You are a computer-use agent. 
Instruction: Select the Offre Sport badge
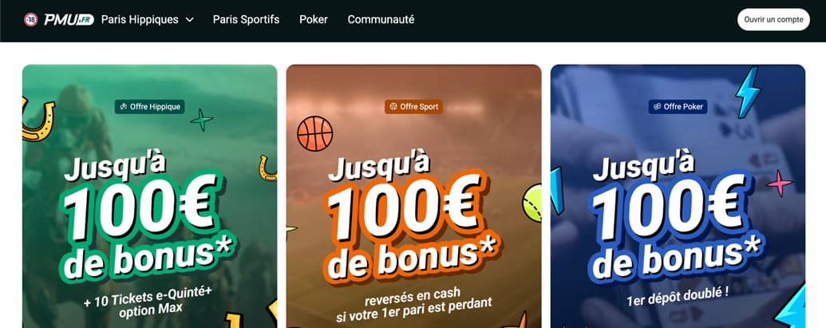413,107
